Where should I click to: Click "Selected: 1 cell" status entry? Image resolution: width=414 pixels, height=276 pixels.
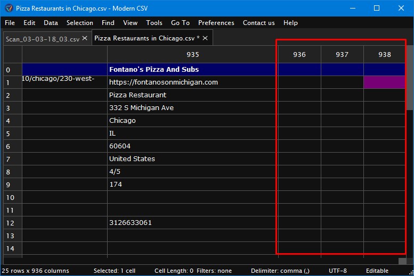(x=115, y=271)
